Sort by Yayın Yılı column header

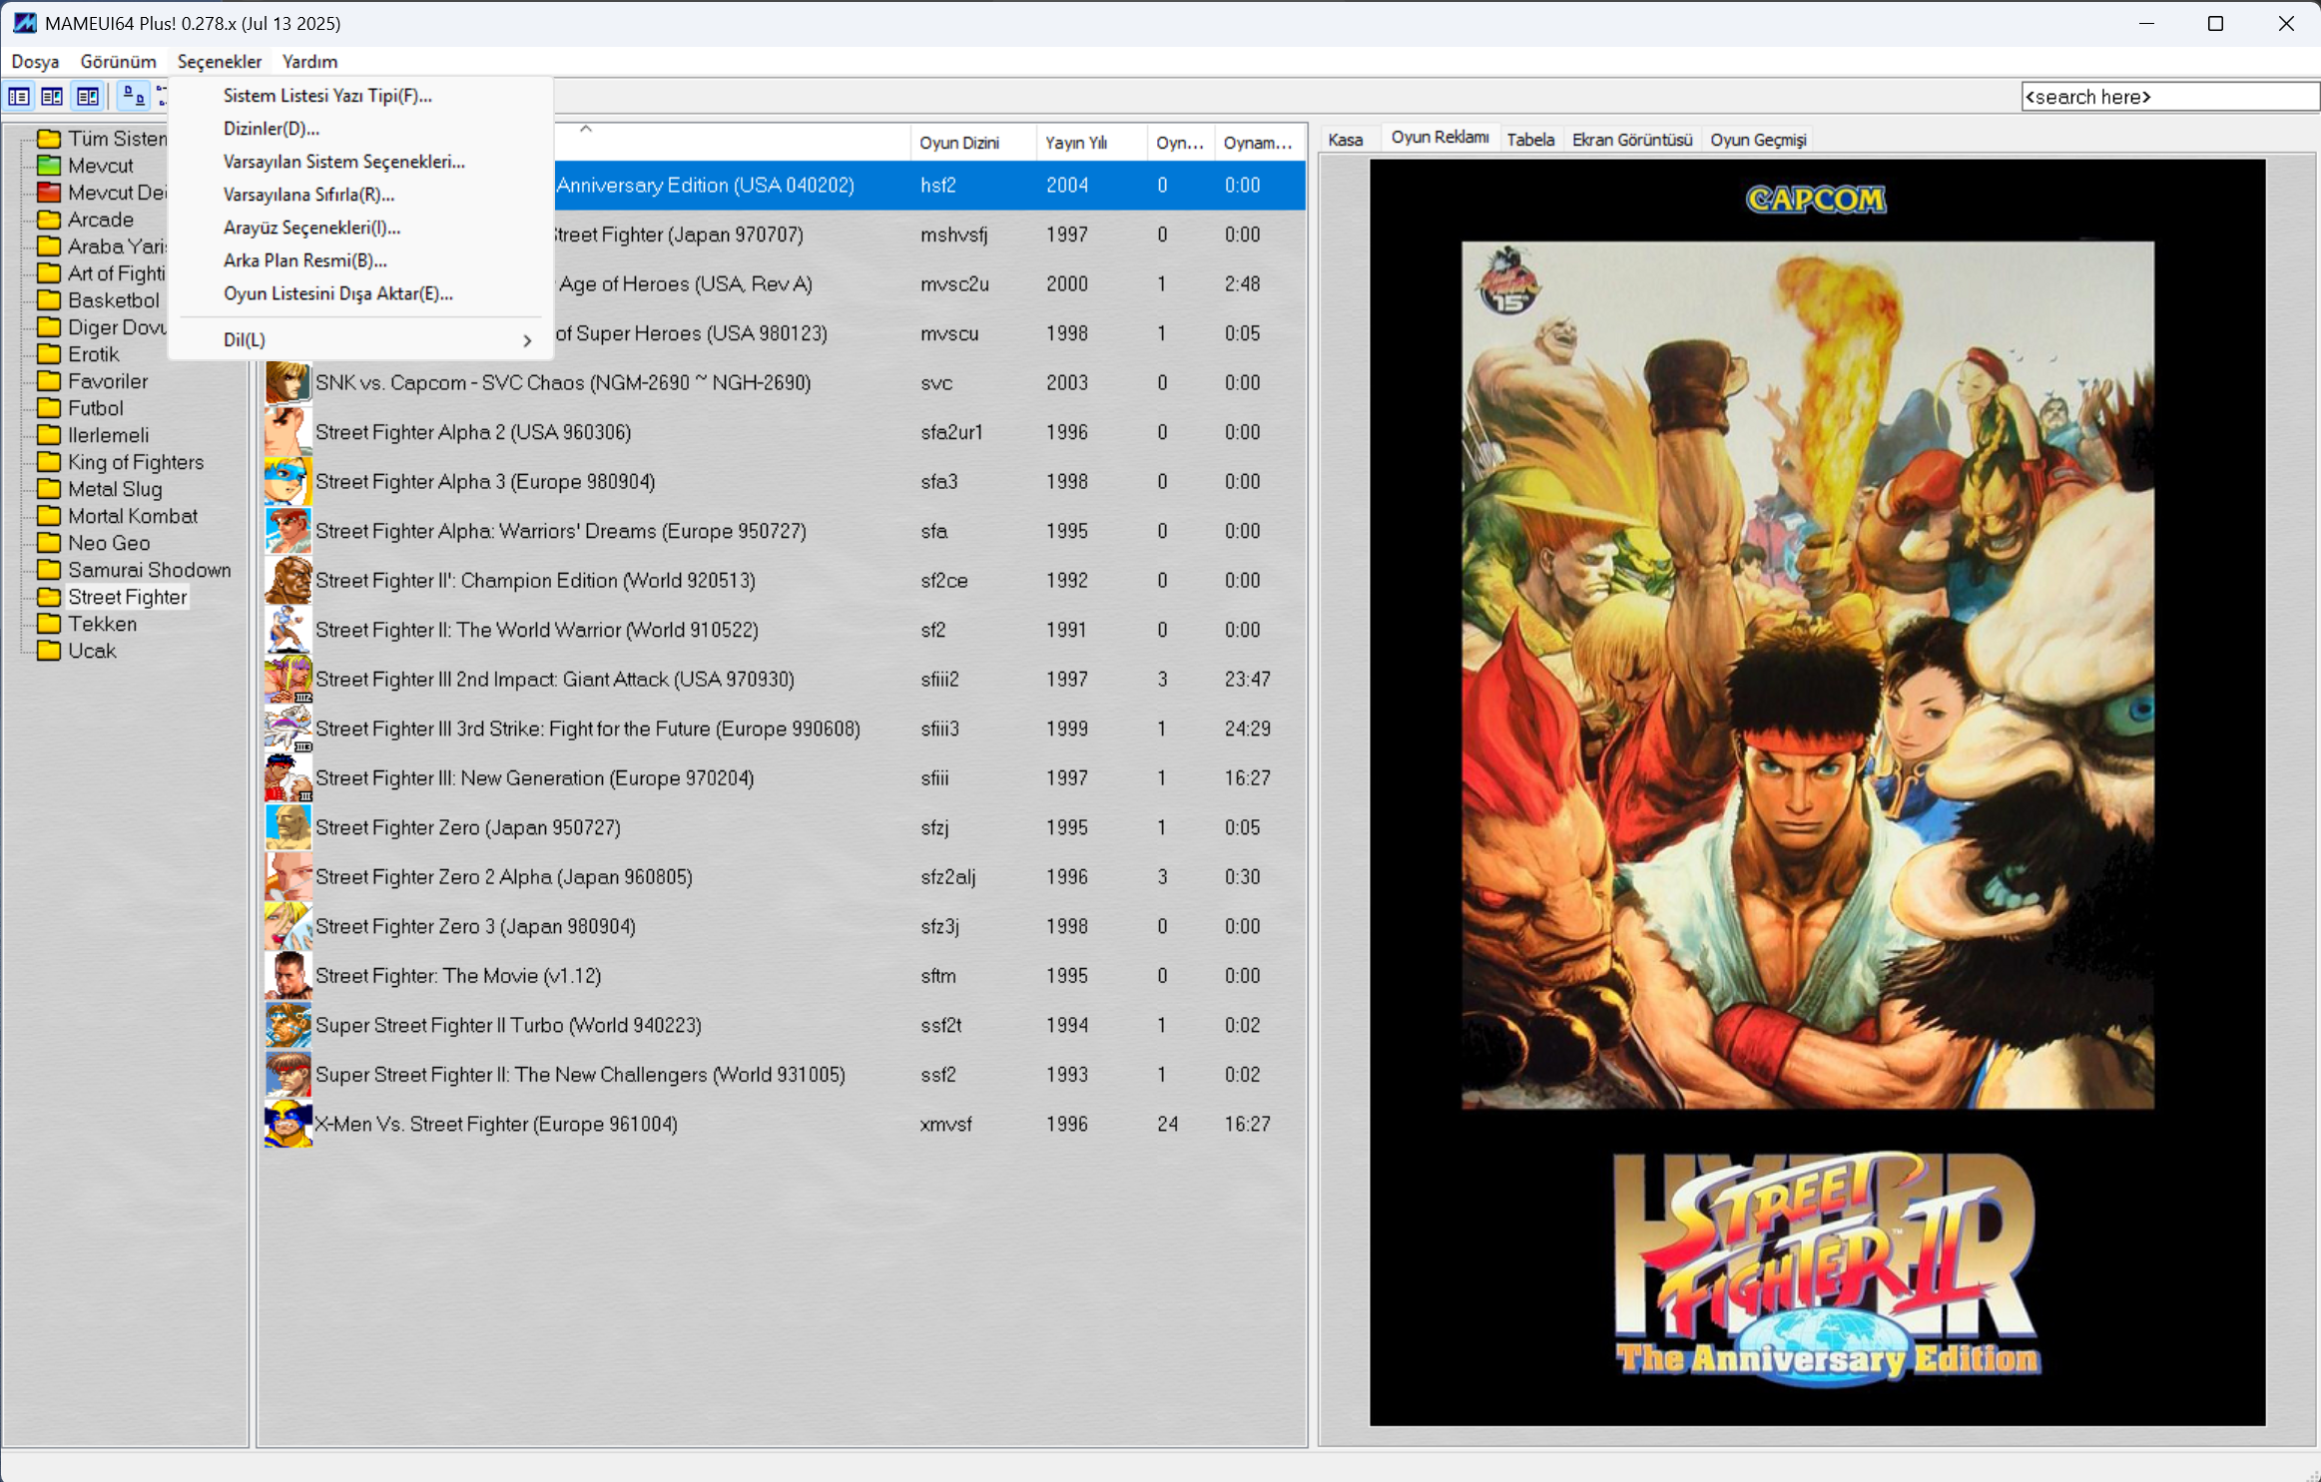pyautogui.click(x=1091, y=143)
